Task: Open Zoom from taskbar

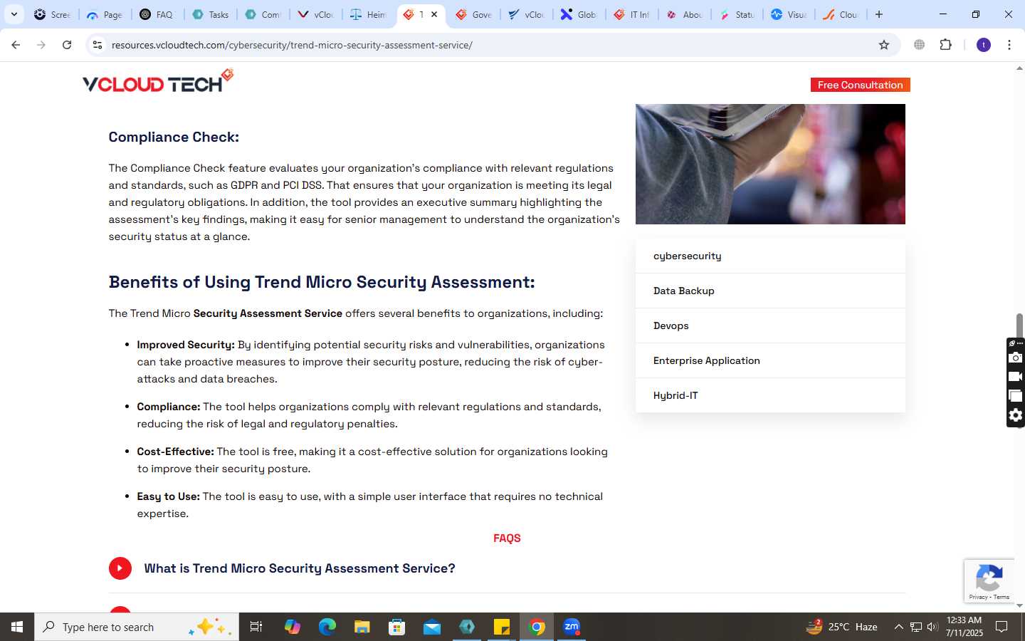Action: [x=572, y=627]
